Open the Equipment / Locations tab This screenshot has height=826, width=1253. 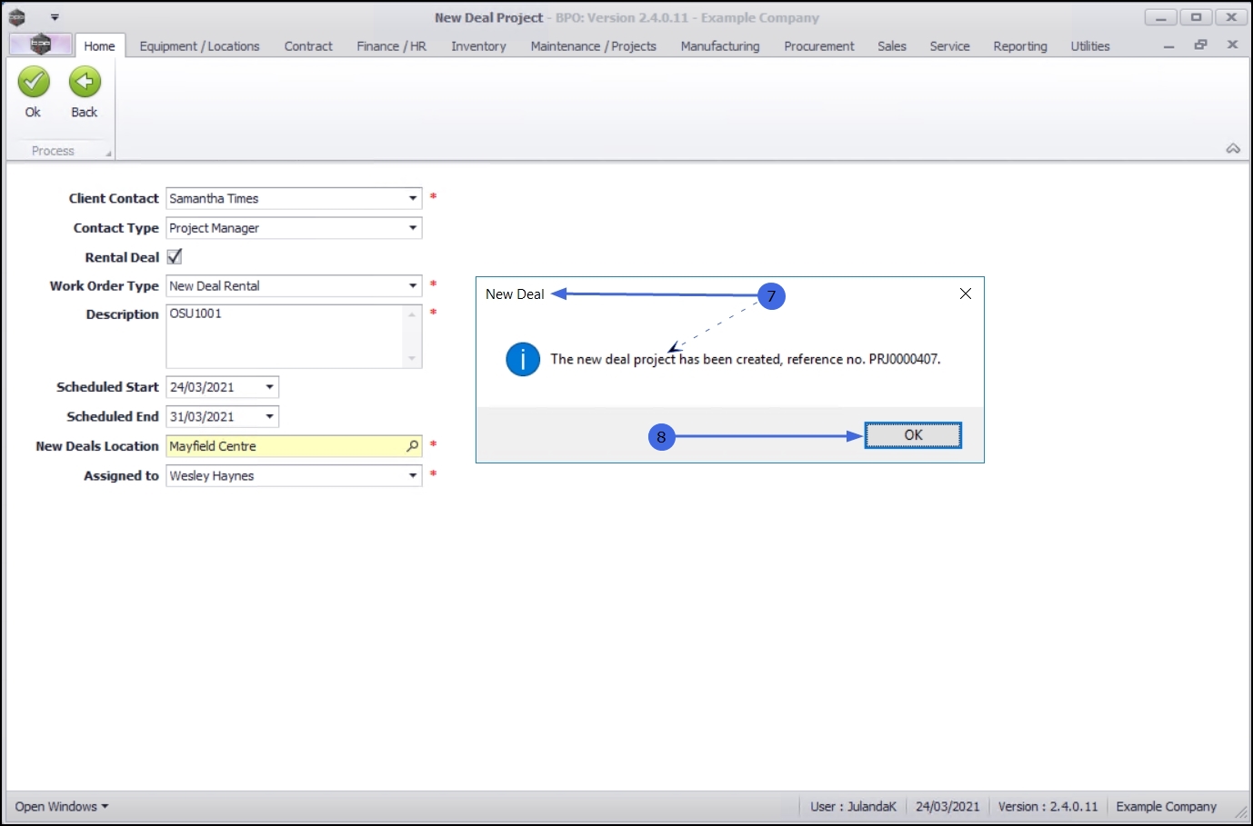click(x=199, y=46)
